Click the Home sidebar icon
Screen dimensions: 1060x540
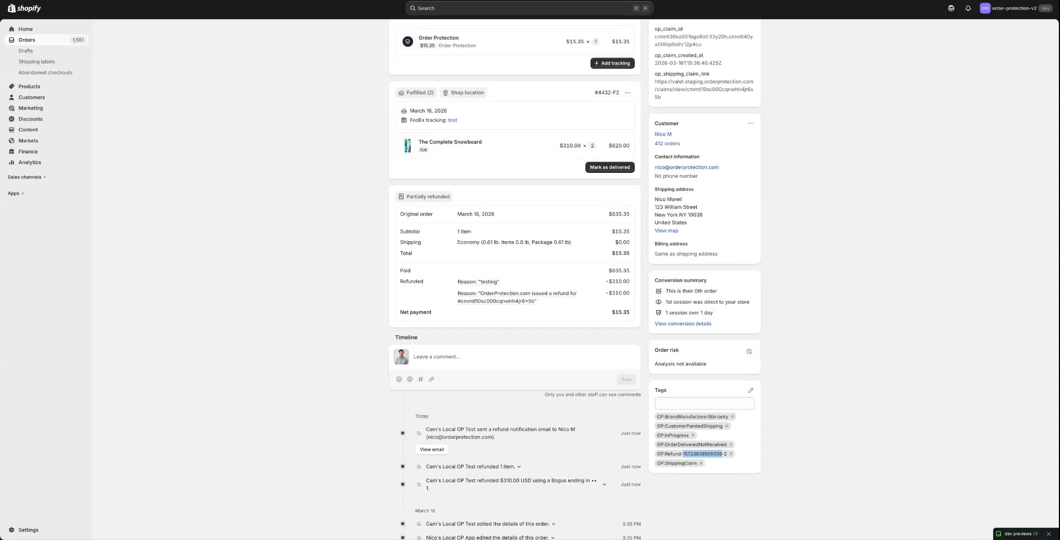coord(12,29)
